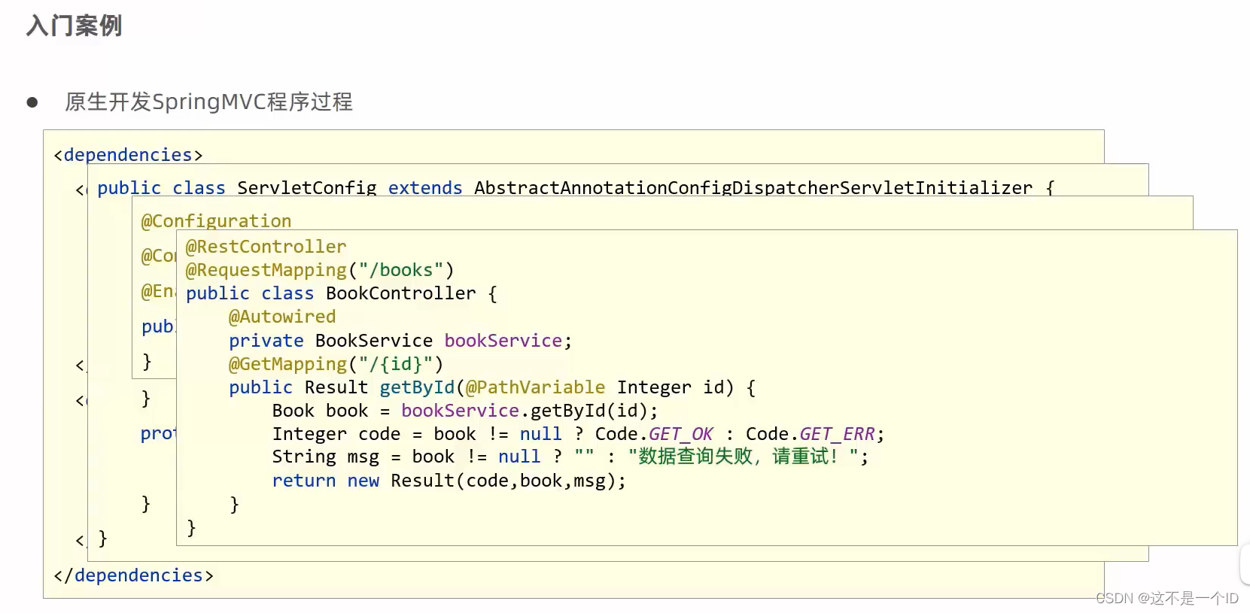Select the @RequestMapping("/books") line

coord(320,270)
